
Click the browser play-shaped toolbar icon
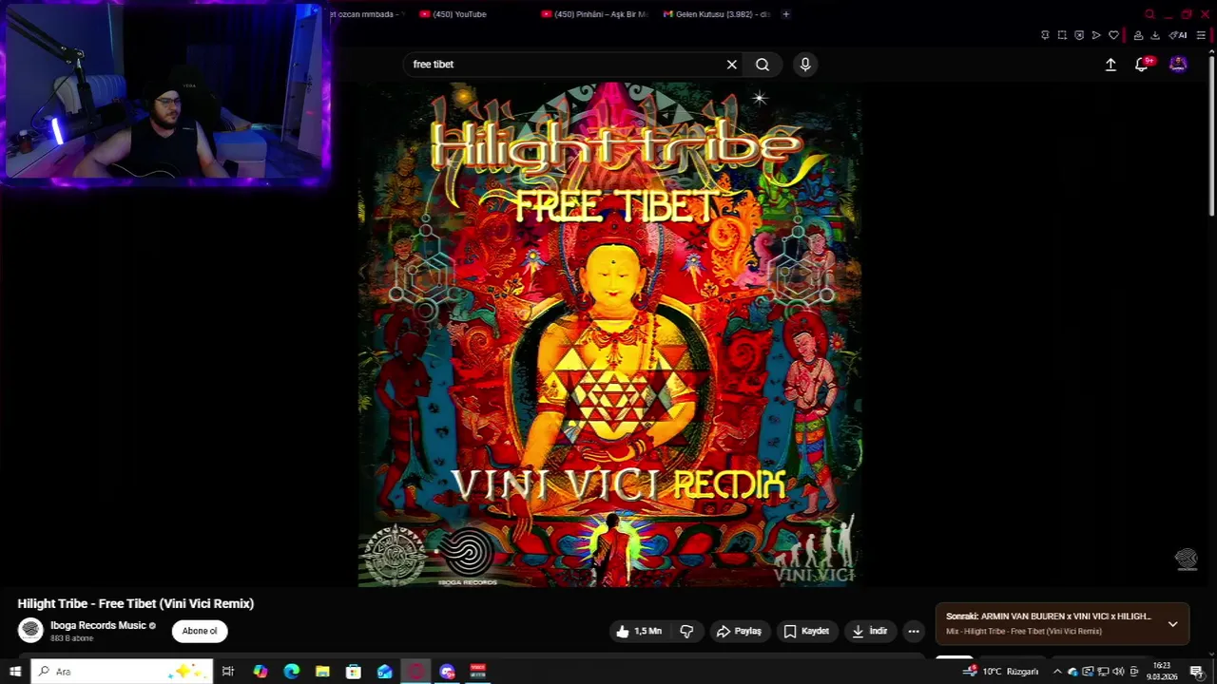point(1096,35)
